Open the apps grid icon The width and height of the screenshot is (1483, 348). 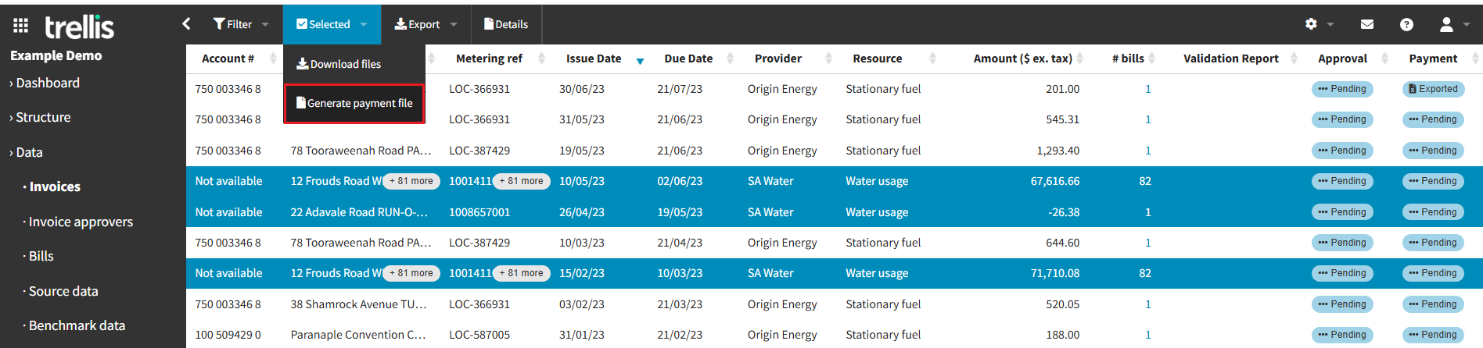(x=21, y=26)
